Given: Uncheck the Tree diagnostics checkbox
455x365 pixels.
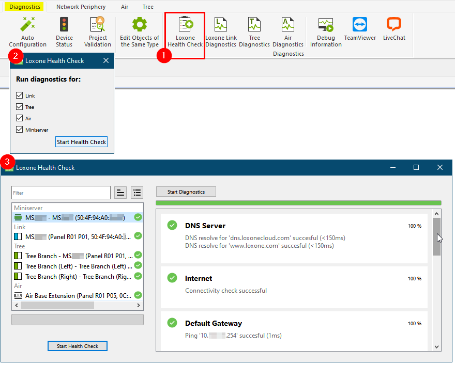Looking at the screenshot, I should point(20,106).
